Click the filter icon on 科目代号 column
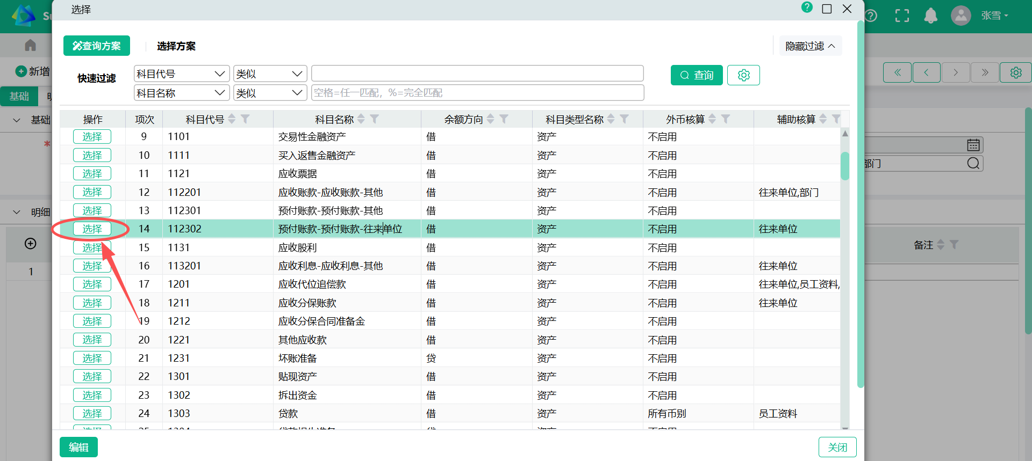Viewport: 1032px width, 461px height. click(245, 119)
